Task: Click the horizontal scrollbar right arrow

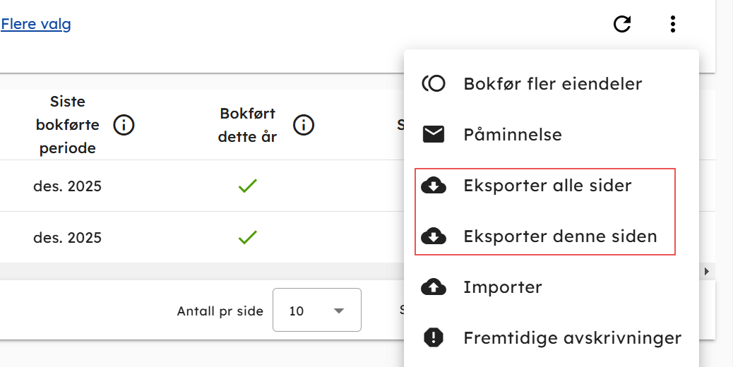Action: pyautogui.click(x=707, y=271)
